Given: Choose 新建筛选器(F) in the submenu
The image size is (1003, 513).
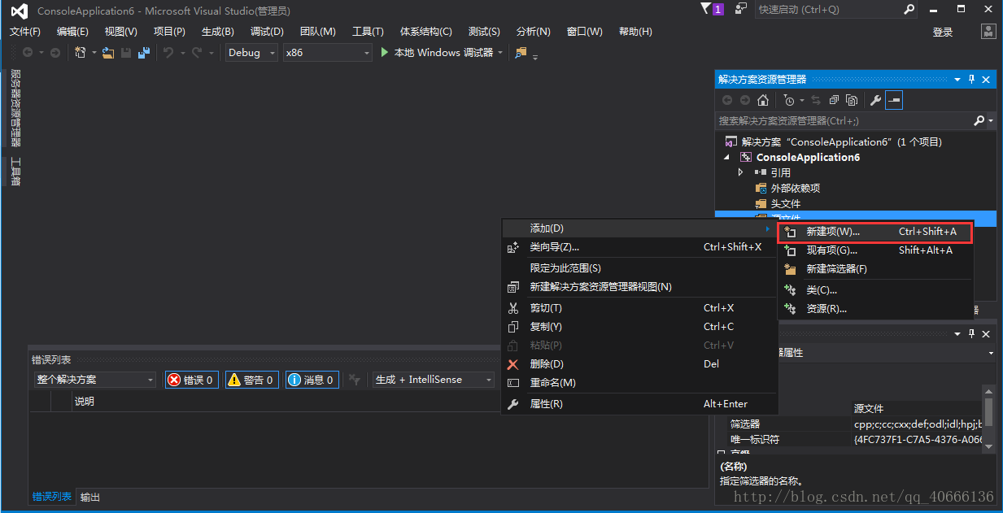Looking at the screenshot, I should 875,269.
